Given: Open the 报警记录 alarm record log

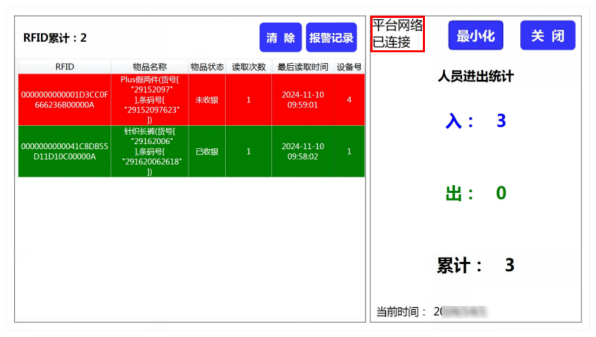Looking at the screenshot, I should [332, 38].
